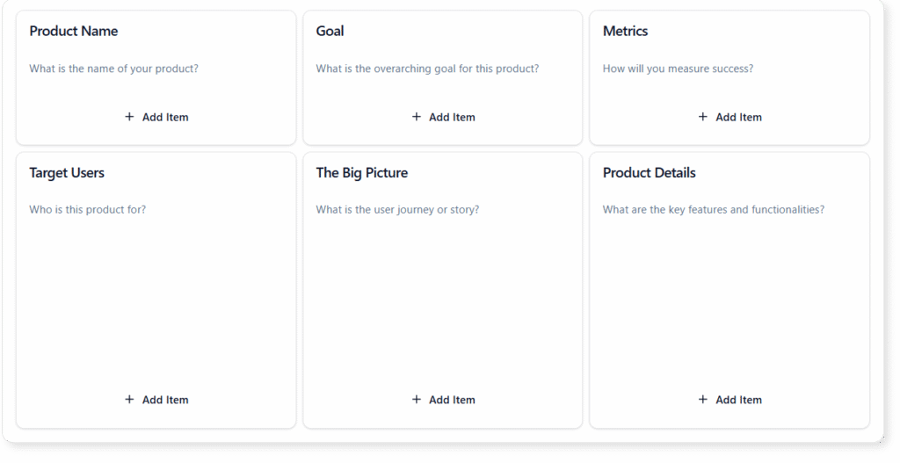Viewport: 900px width, 463px height.
Task: Click the "What is the name of your product?" prompt
Action: click(x=114, y=69)
